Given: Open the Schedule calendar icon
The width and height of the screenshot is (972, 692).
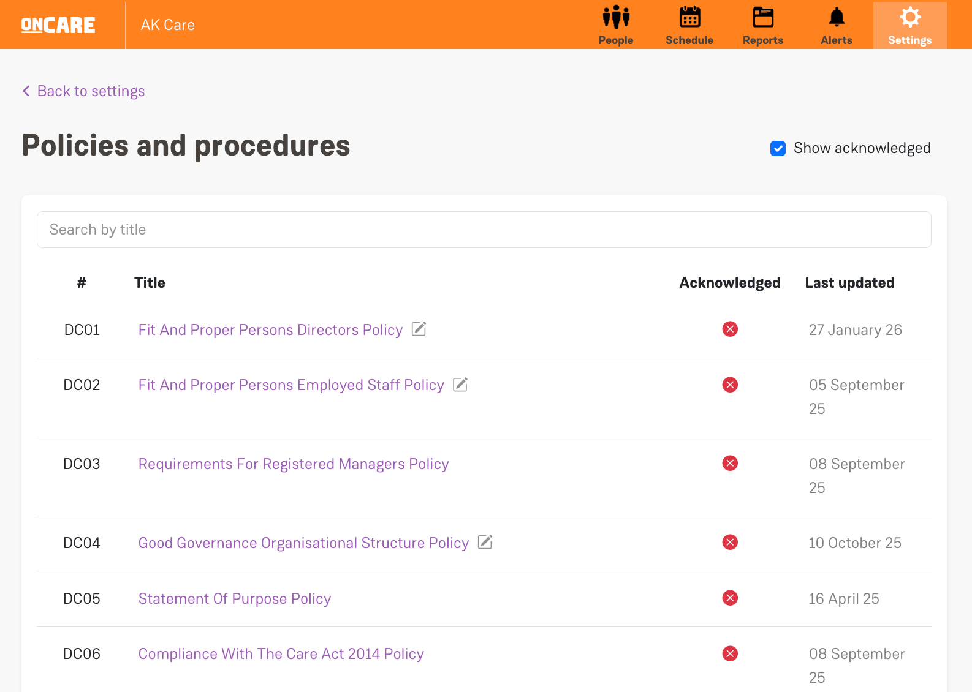Looking at the screenshot, I should click(689, 18).
